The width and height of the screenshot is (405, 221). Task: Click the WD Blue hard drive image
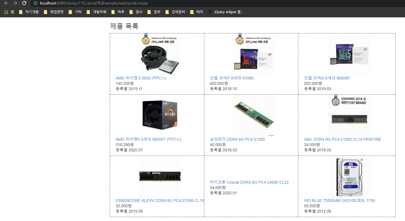pos(350,177)
